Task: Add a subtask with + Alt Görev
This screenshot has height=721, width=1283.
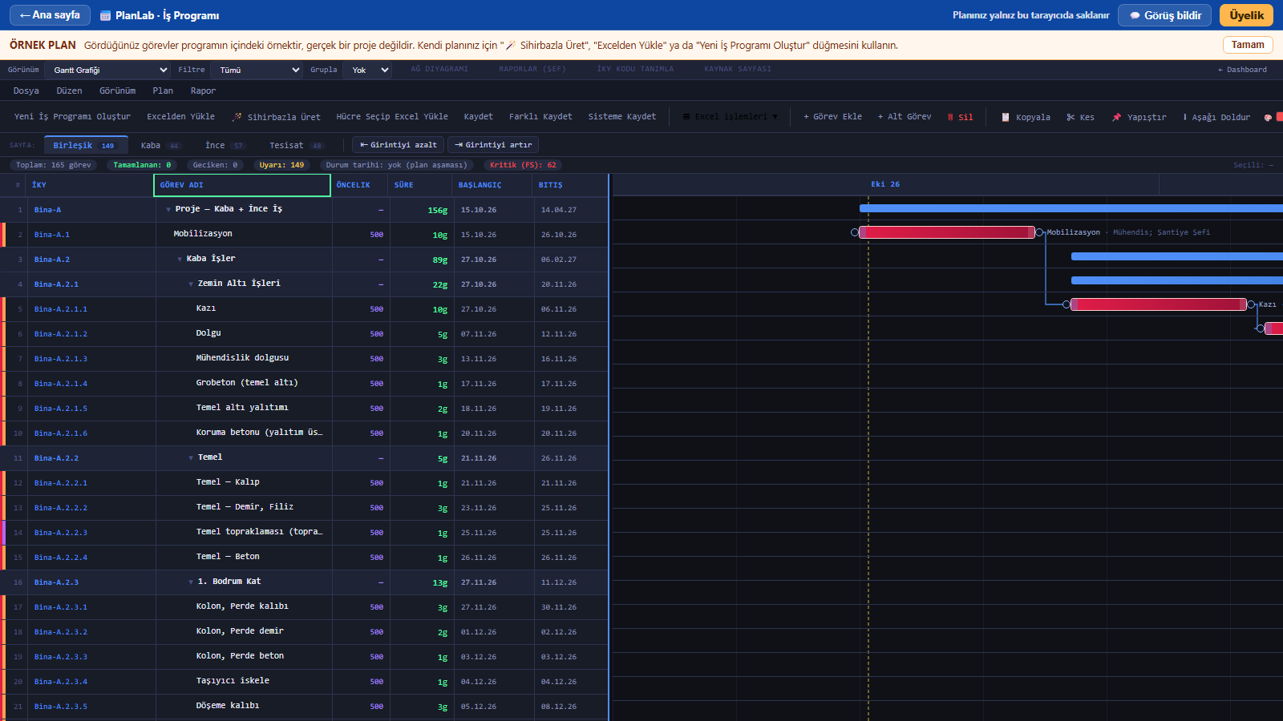Action: [x=905, y=117]
